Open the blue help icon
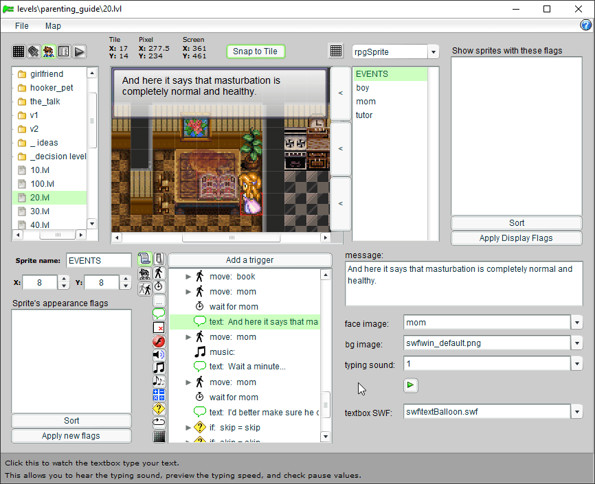This screenshot has width=595, height=484. [x=586, y=25]
